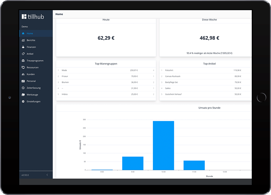The image size is (271, 195).
Task: Click the 8:00 bar in chart
Action: click(102, 170)
